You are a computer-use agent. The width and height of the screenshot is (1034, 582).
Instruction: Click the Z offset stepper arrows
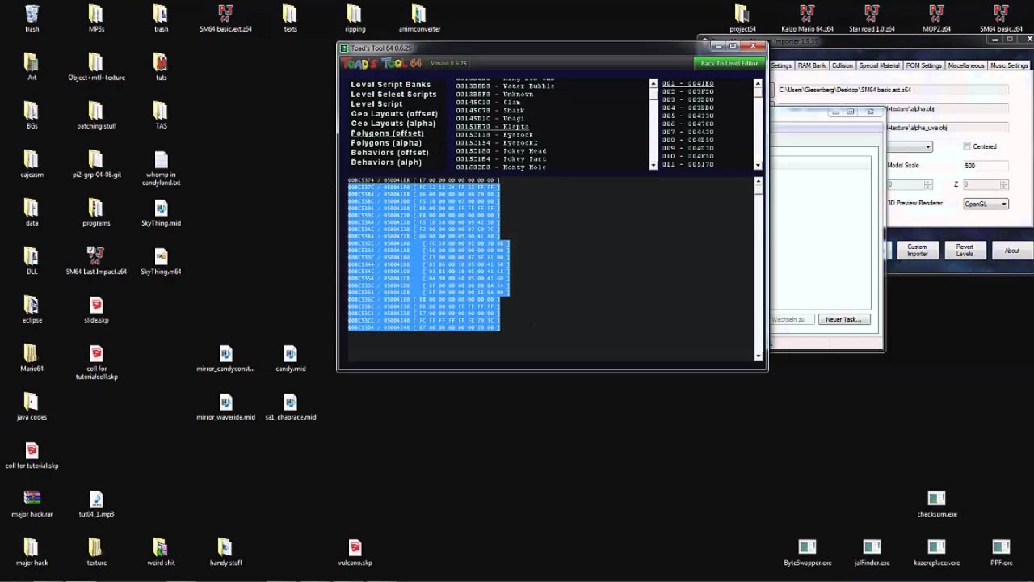click(x=1004, y=185)
